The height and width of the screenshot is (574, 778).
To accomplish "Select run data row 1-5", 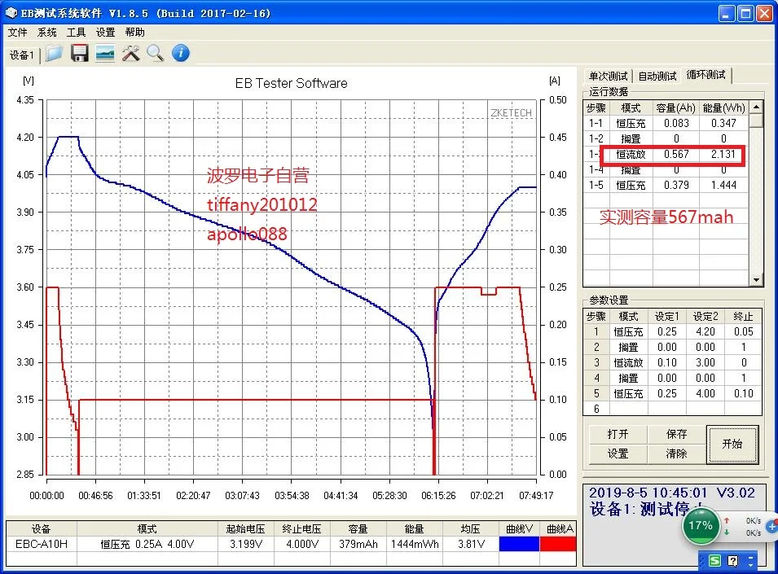I will pyautogui.click(x=666, y=186).
